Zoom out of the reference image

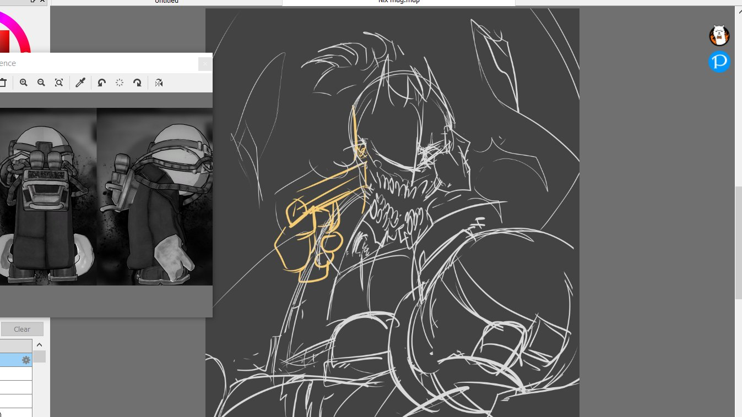pyautogui.click(x=41, y=83)
